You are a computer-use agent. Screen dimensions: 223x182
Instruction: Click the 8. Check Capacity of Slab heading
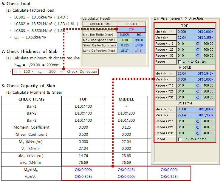(x=28, y=86)
